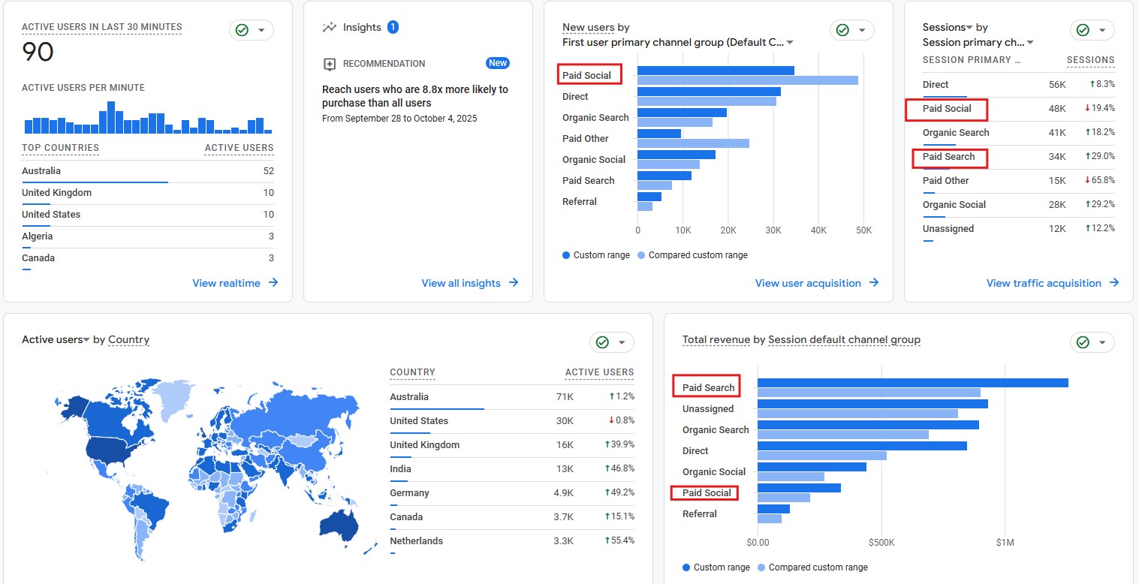Open the status dropdown arrow on Total revenue card
The height and width of the screenshot is (584, 1139).
pyautogui.click(x=1102, y=342)
